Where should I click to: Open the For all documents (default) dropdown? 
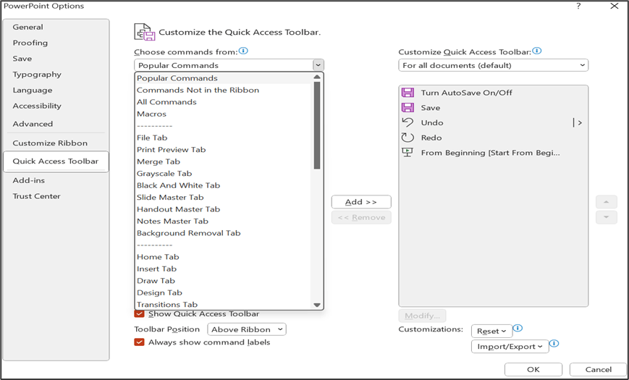tap(493, 65)
